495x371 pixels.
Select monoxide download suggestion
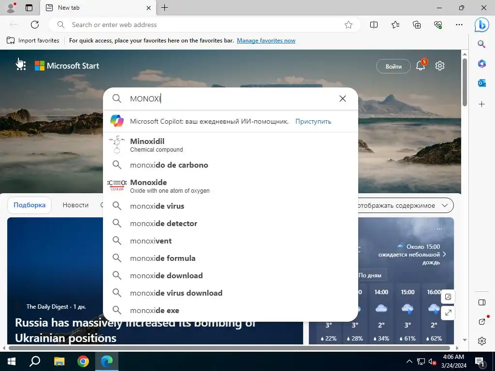click(231, 275)
